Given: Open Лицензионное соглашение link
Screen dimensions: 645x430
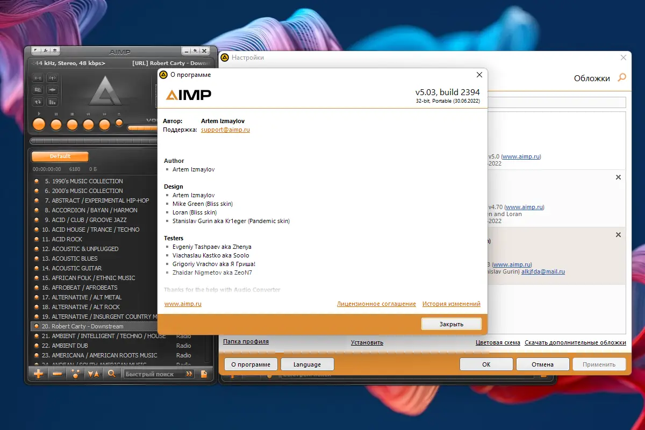Looking at the screenshot, I should click(376, 304).
